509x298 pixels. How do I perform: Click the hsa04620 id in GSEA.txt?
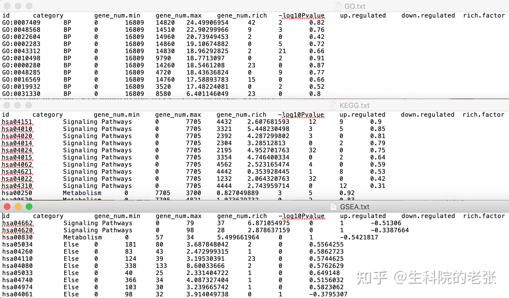[18, 230]
